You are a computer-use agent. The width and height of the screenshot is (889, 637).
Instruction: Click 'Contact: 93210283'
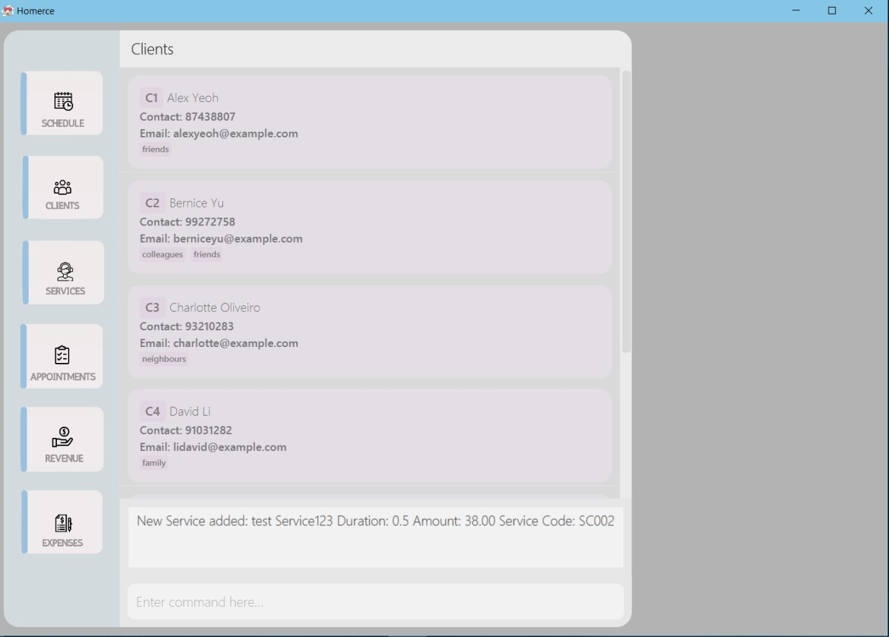point(187,326)
